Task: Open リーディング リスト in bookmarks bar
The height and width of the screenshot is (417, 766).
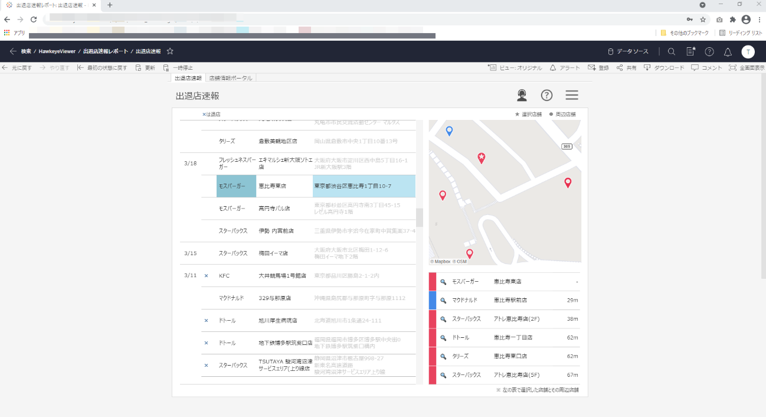Action: [x=741, y=33]
